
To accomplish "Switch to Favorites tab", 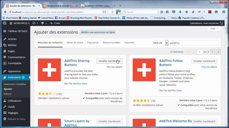I will [x=129, y=43].
